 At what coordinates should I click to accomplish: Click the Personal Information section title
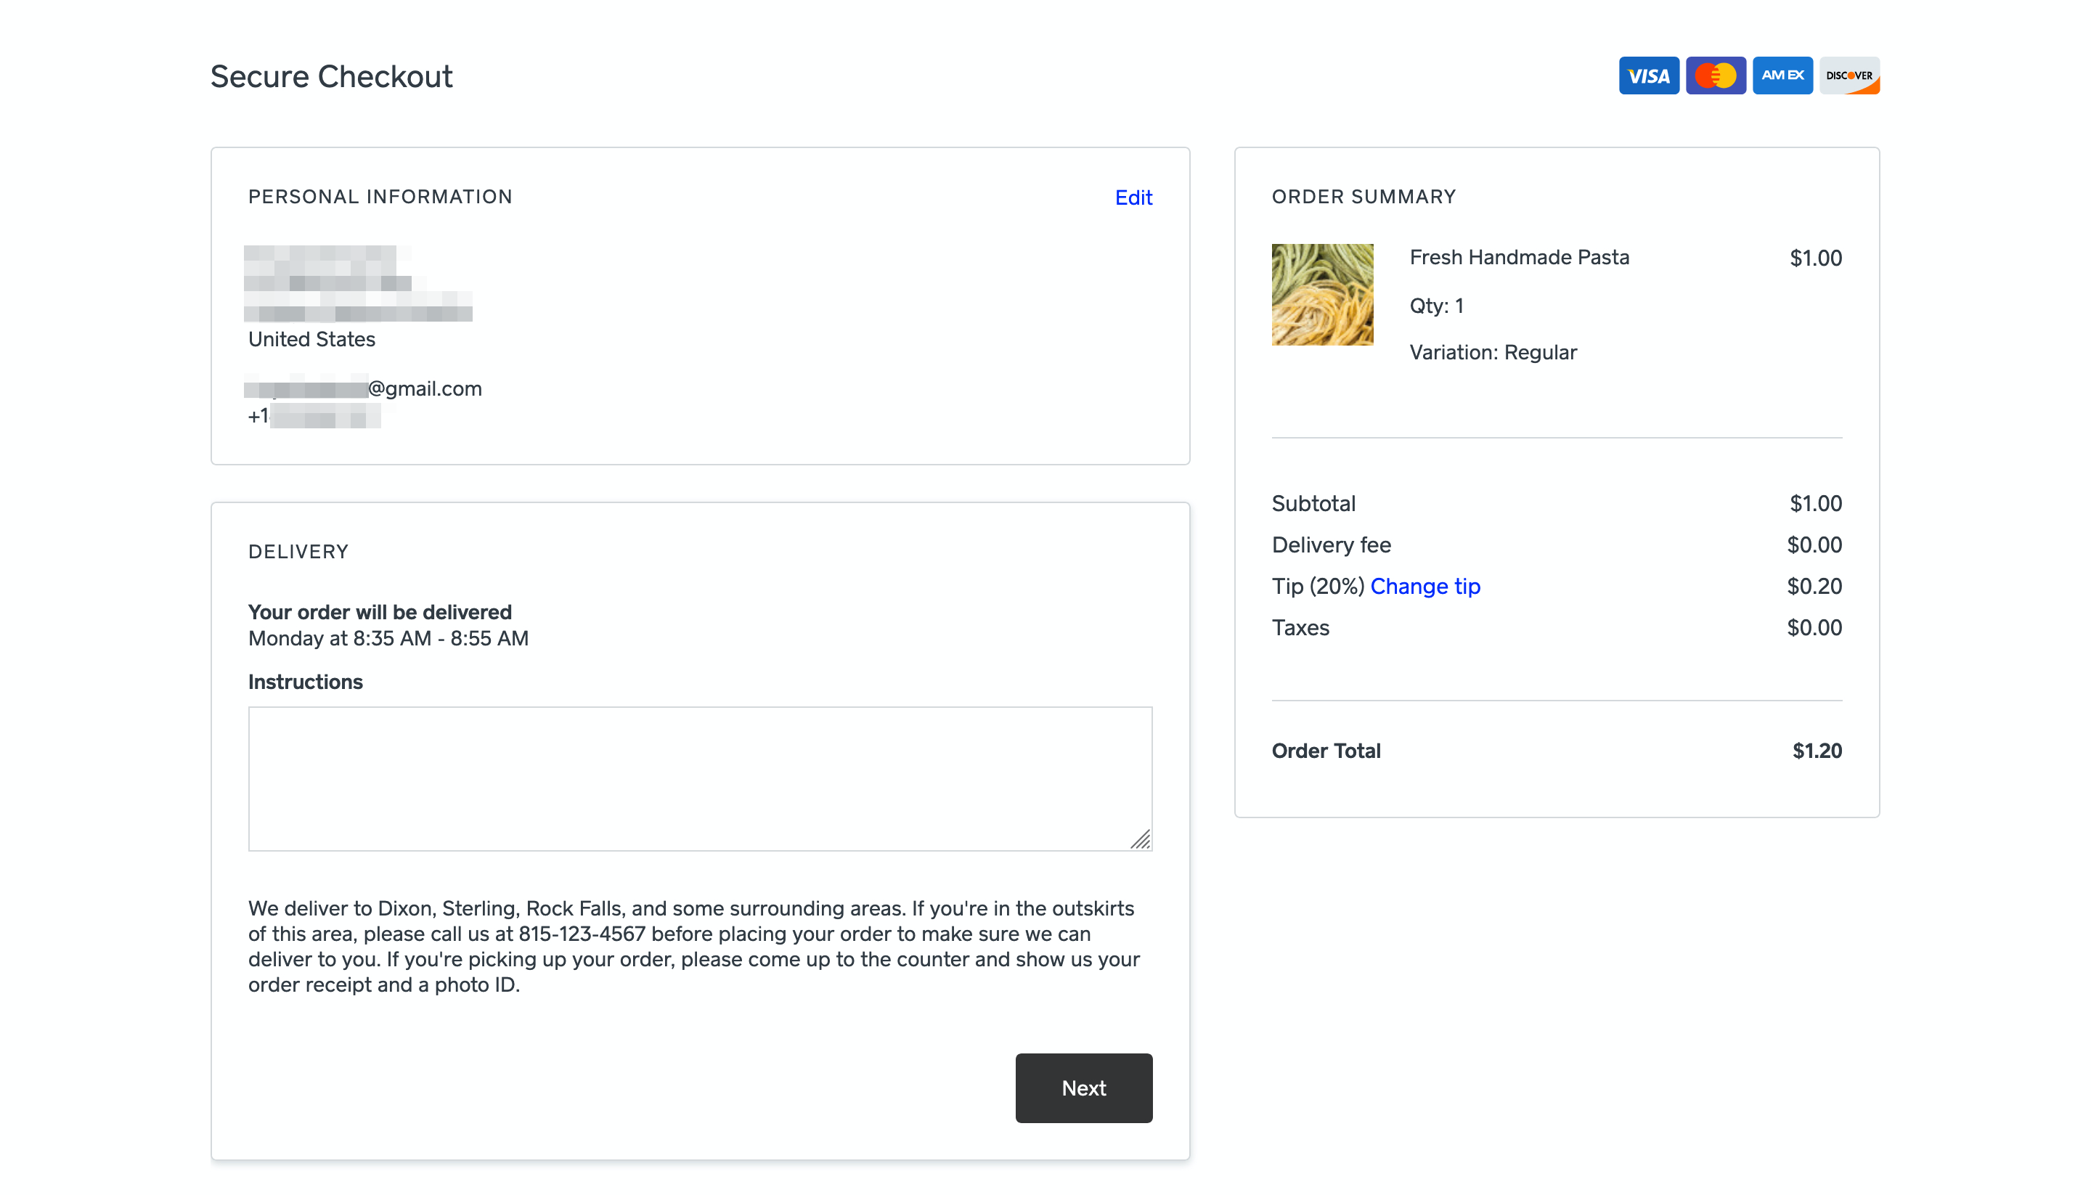(380, 197)
